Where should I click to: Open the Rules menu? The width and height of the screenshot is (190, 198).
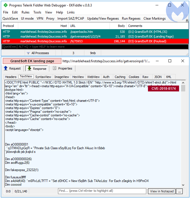tap(25, 12)
